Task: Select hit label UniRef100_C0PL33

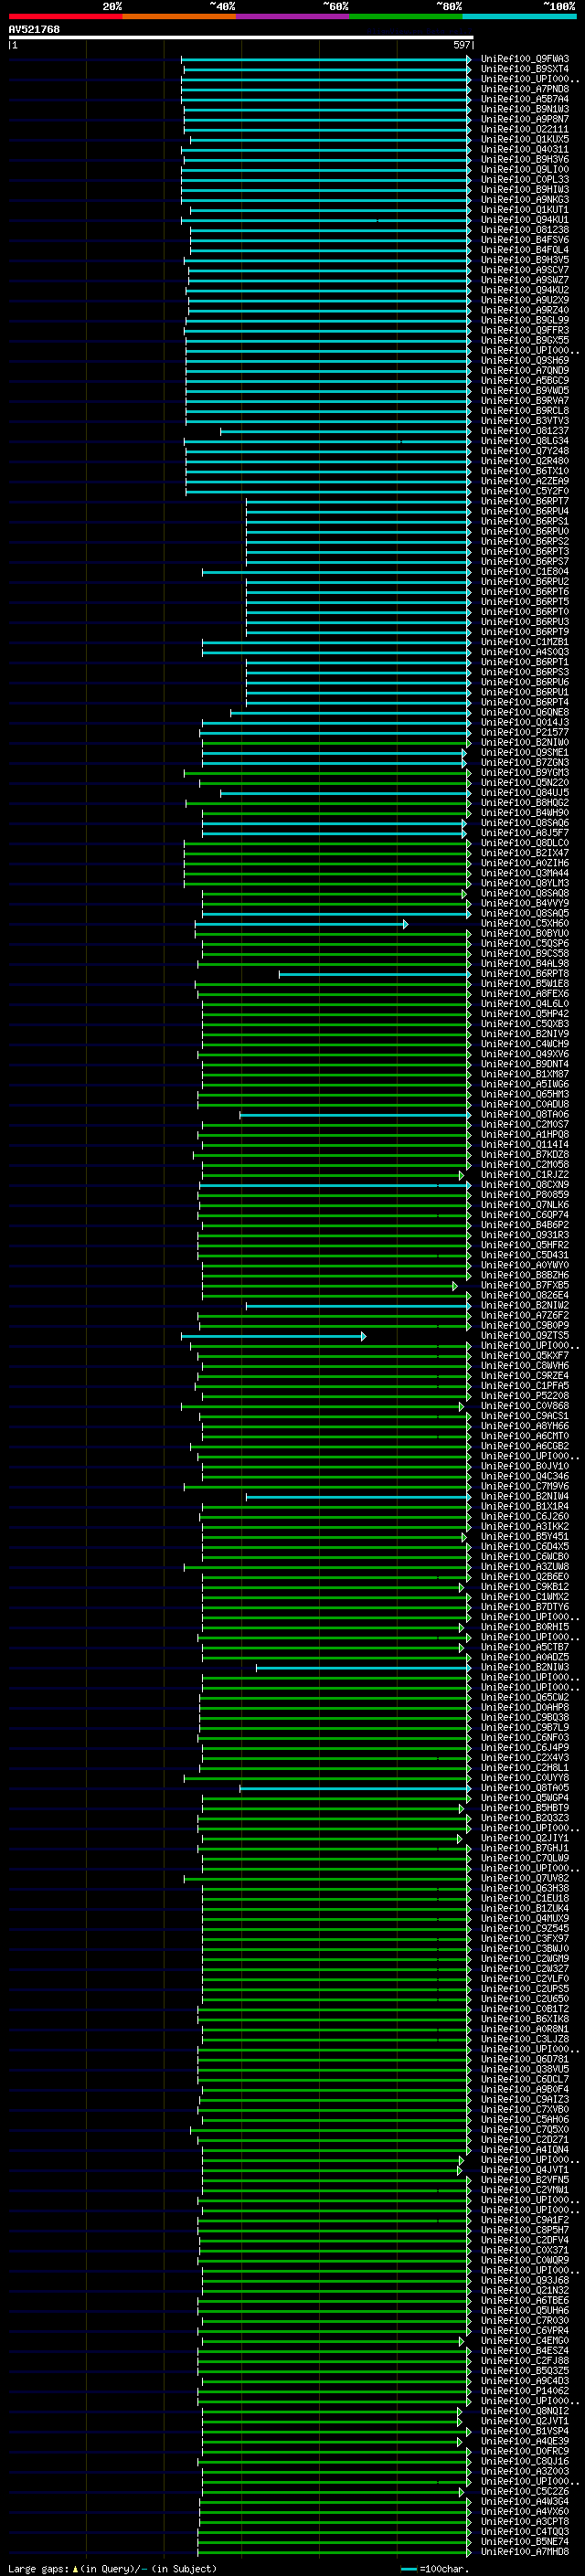Action: click(x=525, y=180)
